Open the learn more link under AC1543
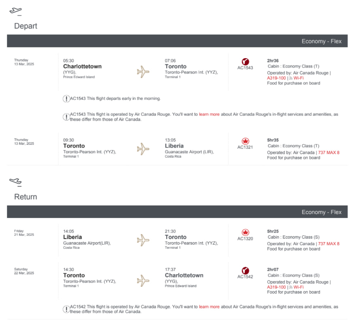351x320 pixels. pos(209,114)
